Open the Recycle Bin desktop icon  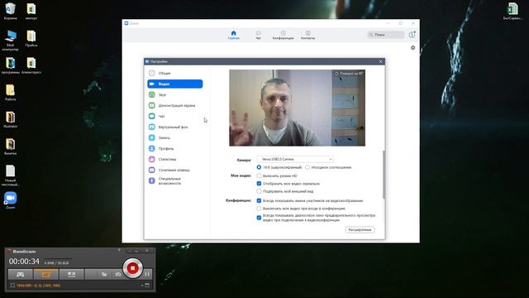click(11, 11)
